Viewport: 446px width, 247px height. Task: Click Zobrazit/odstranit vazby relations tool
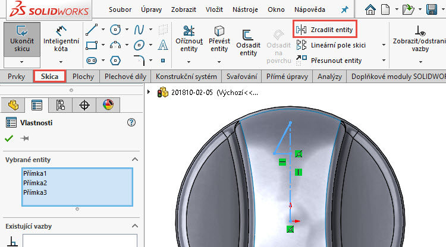click(x=420, y=39)
